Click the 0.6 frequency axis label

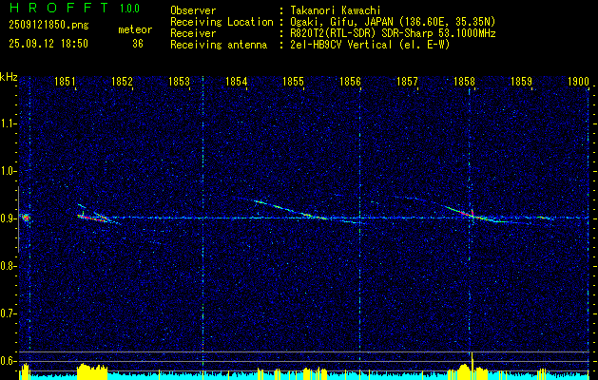(9, 361)
